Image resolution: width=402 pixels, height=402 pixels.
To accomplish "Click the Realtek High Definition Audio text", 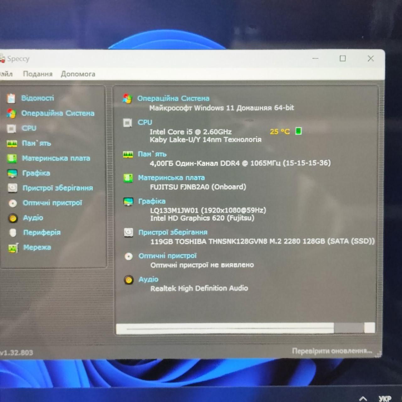I will (199, 288).
